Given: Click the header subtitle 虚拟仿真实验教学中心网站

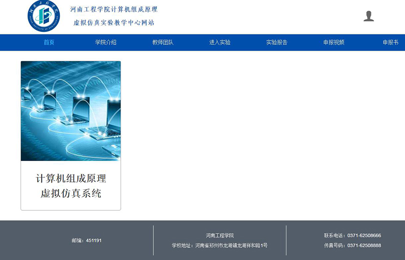Looking at the screenshot, I should (x=114, y=22).
